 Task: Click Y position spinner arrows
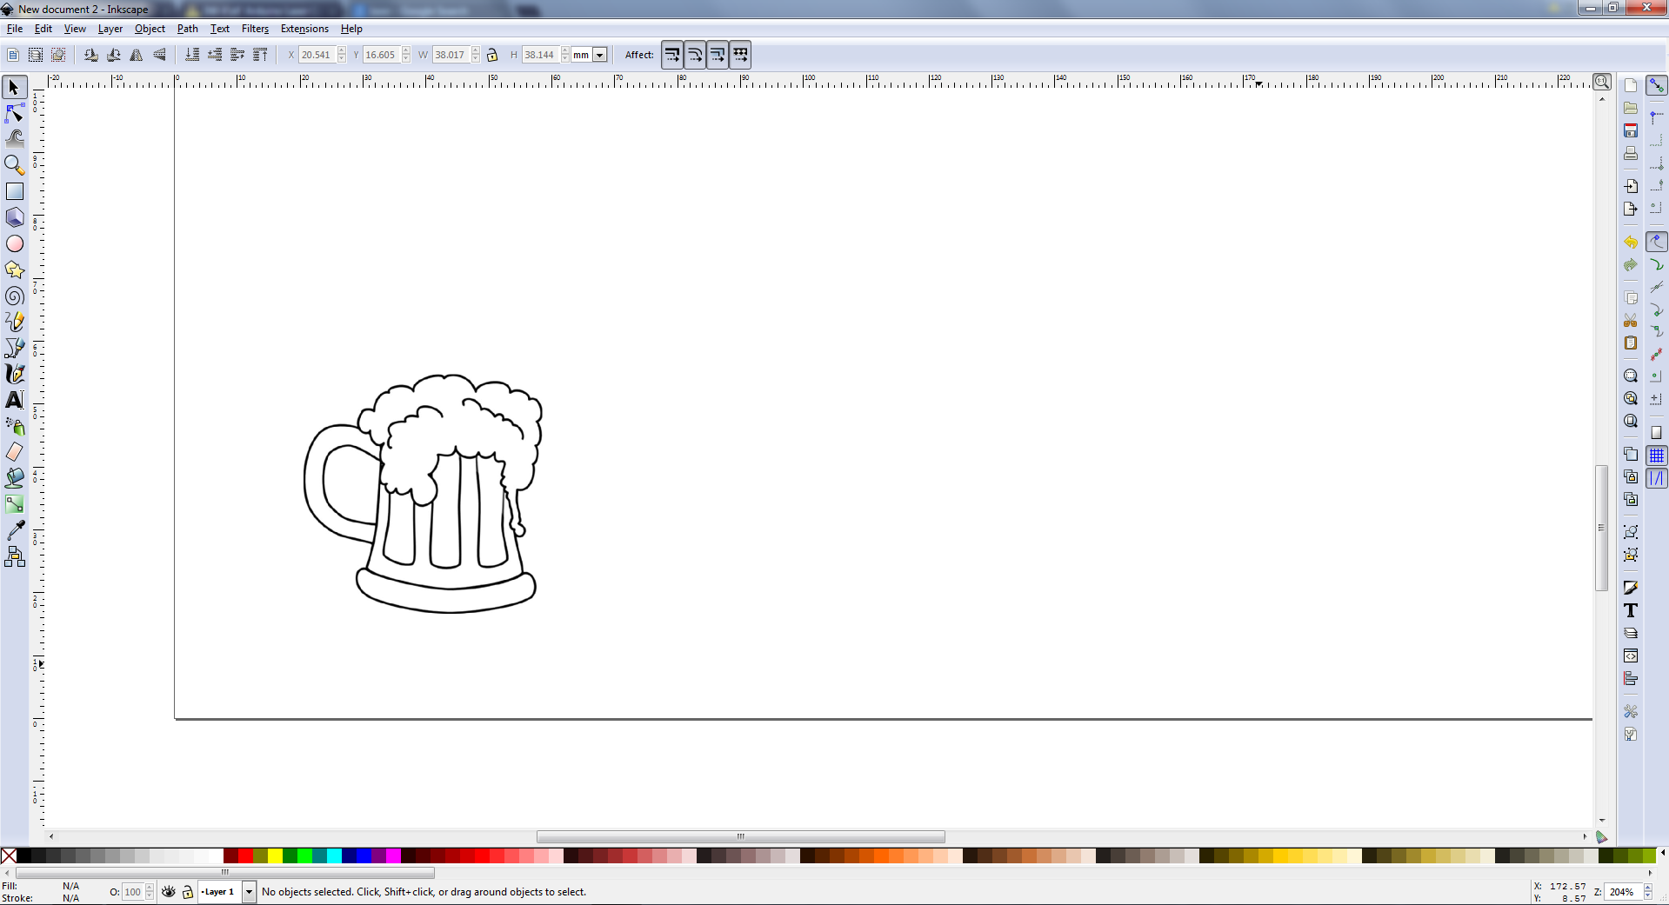click(406, 55)
